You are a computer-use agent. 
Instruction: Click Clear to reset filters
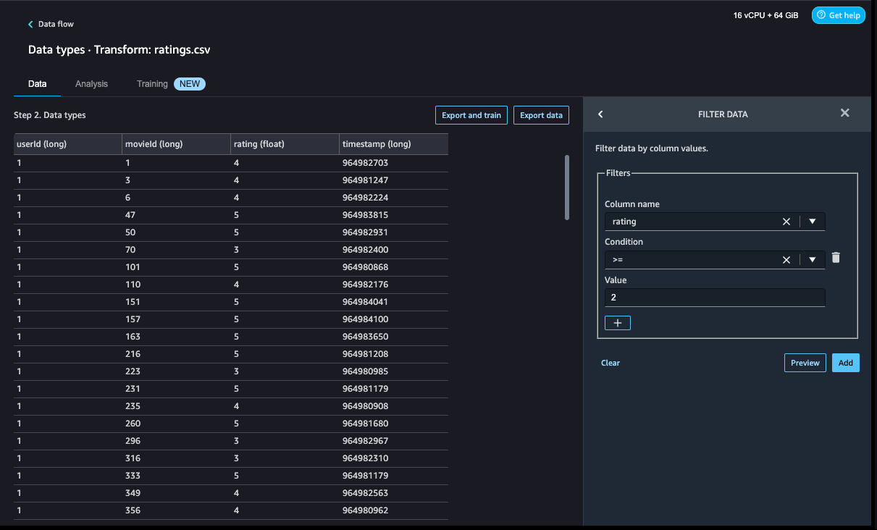point(610,363)
